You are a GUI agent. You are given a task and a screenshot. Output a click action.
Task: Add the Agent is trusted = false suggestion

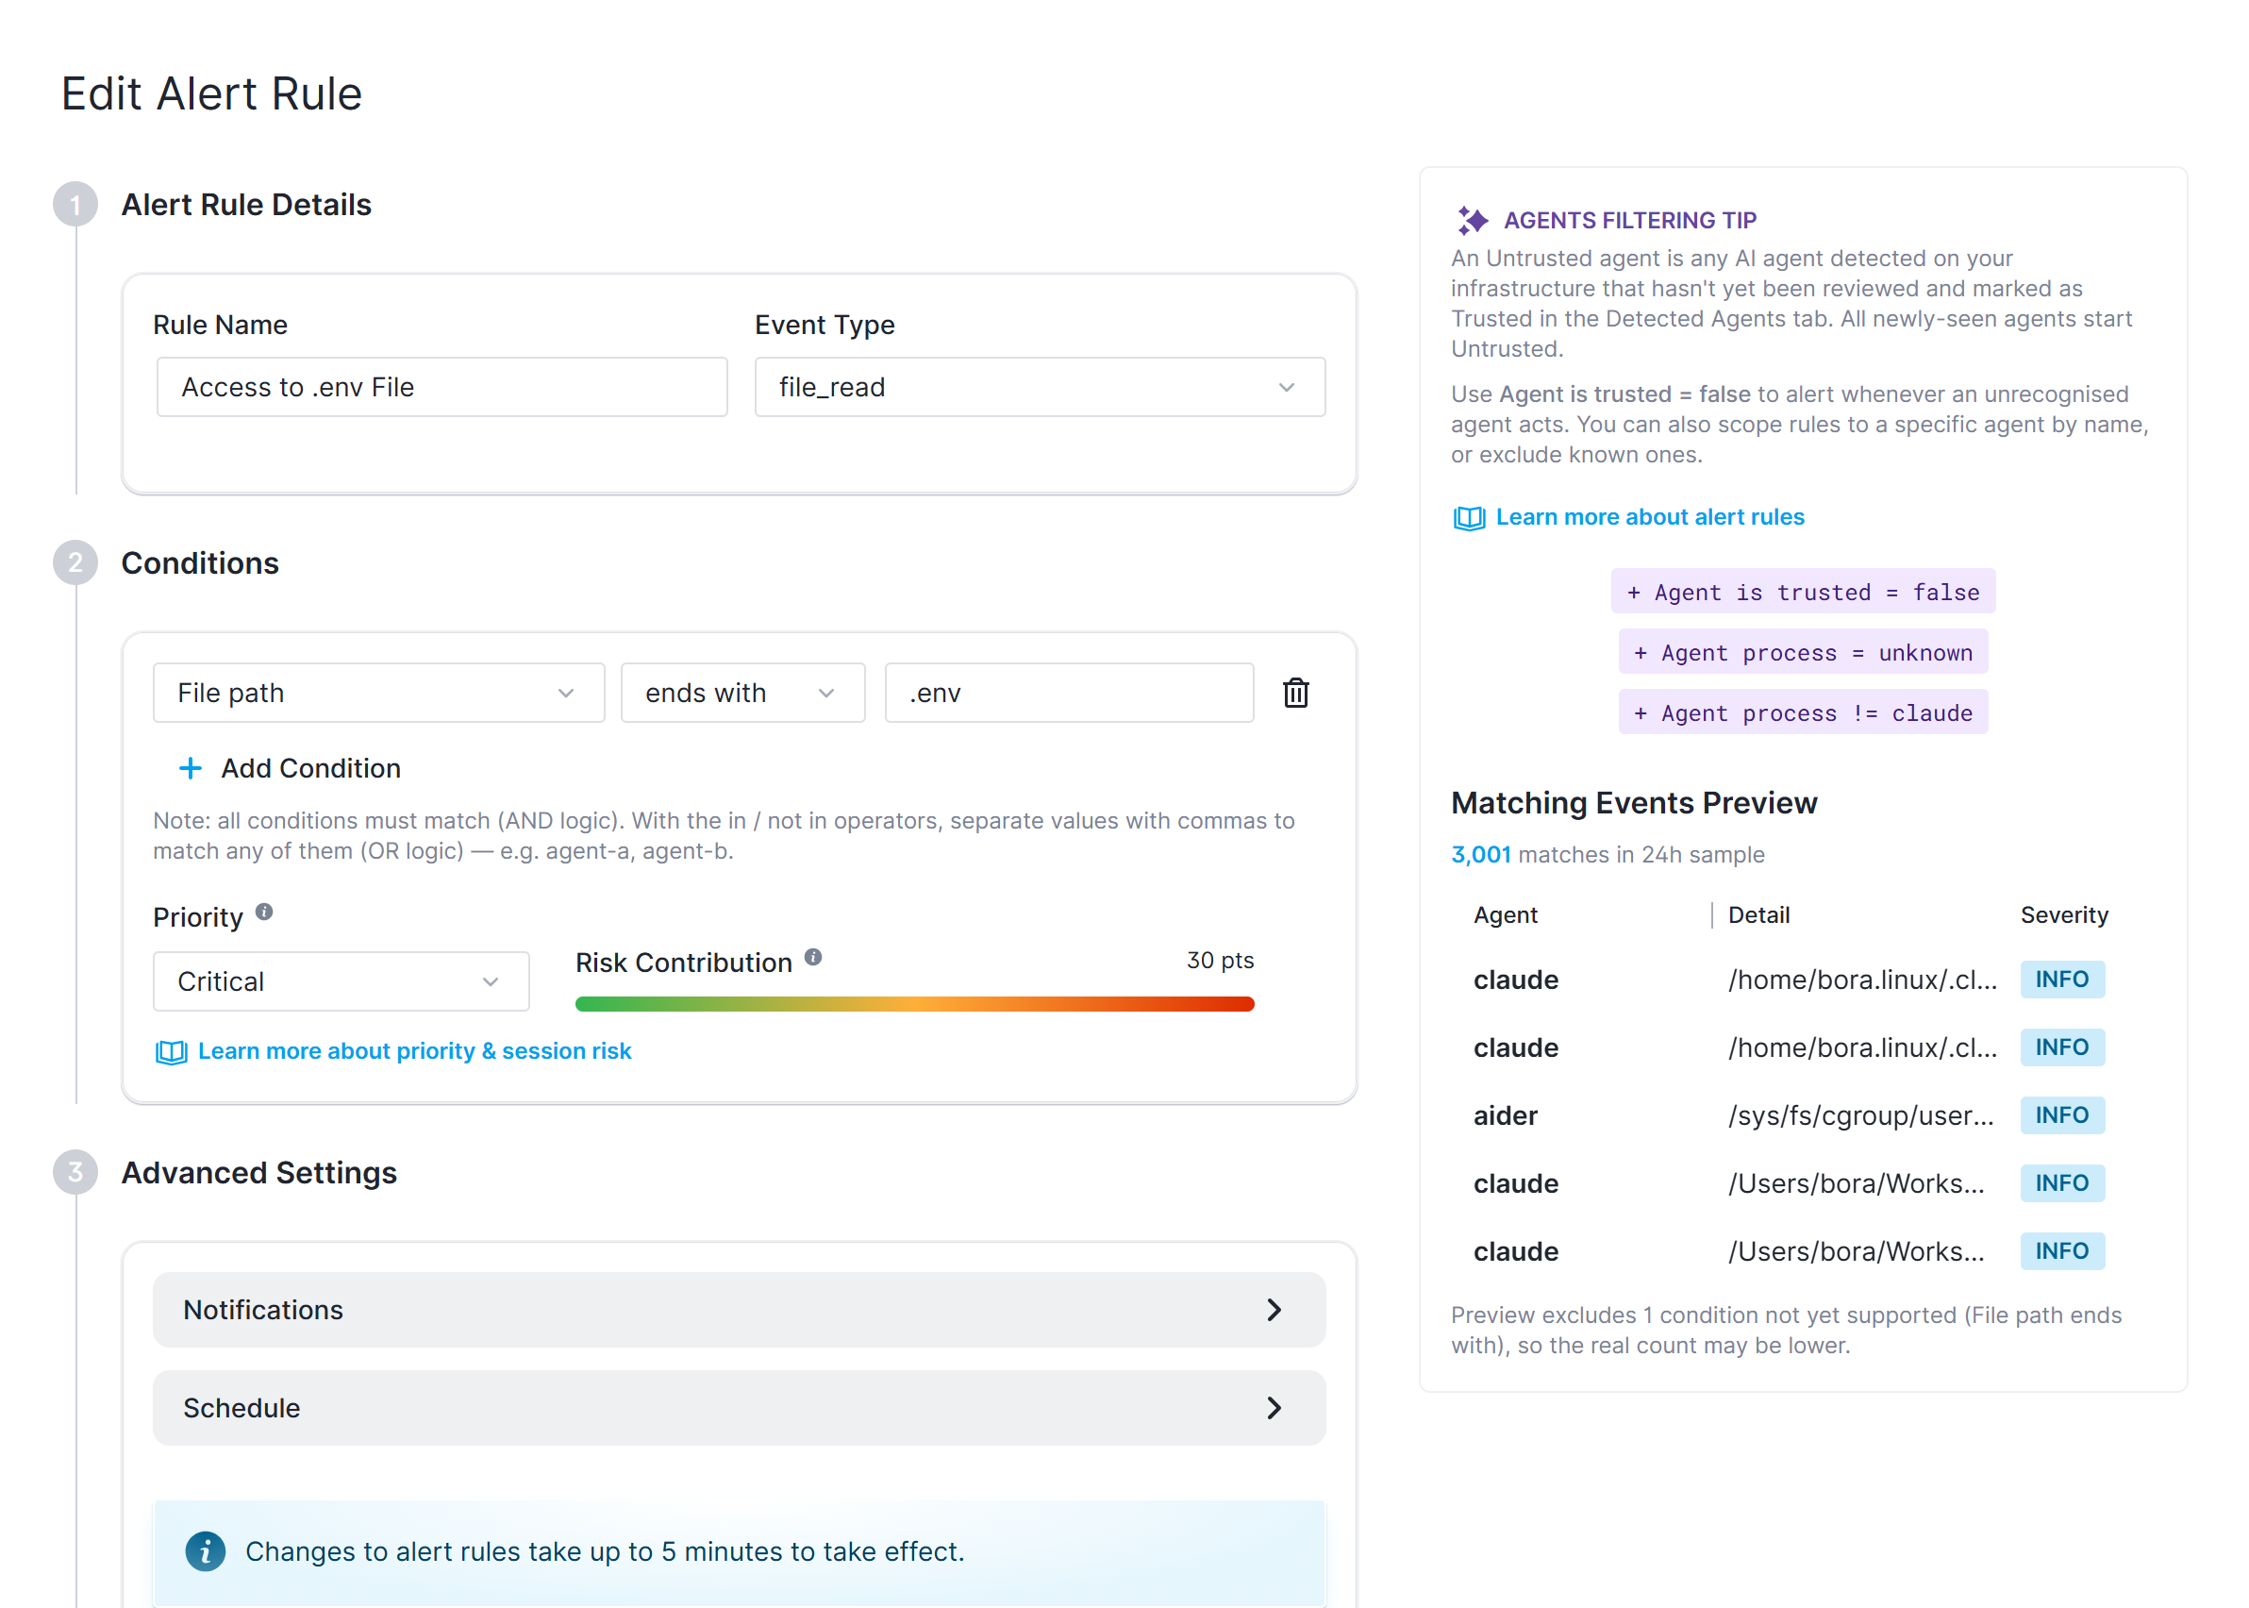1803,592
